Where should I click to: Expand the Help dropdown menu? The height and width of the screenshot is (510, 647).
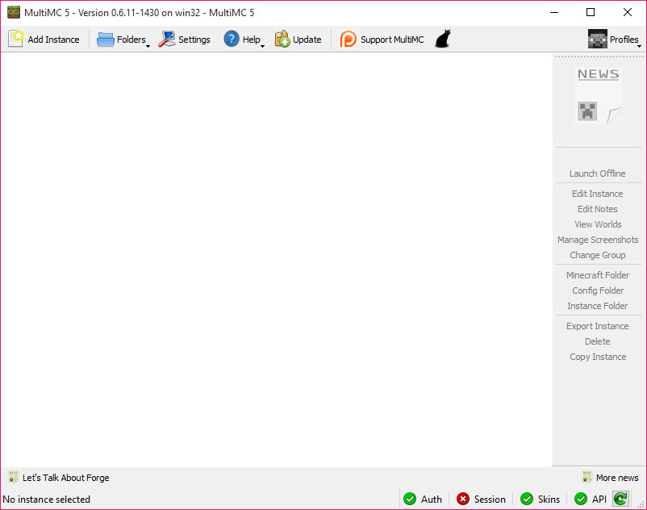pyautogui.click(x=244, y=40)
